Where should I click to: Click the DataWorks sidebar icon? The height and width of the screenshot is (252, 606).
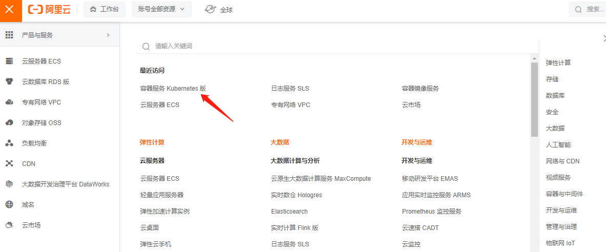[9, 184]
